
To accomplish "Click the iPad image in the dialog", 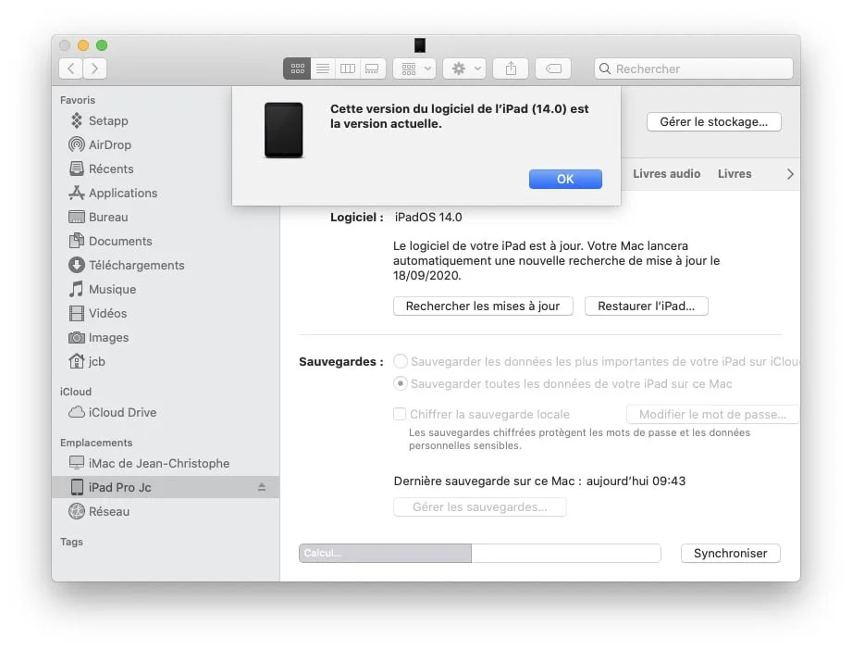I will [284, 130].
